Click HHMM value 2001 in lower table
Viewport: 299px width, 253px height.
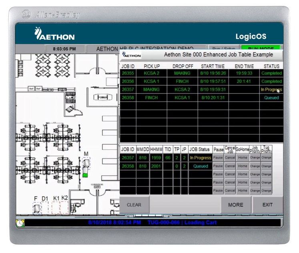[156, 166]
